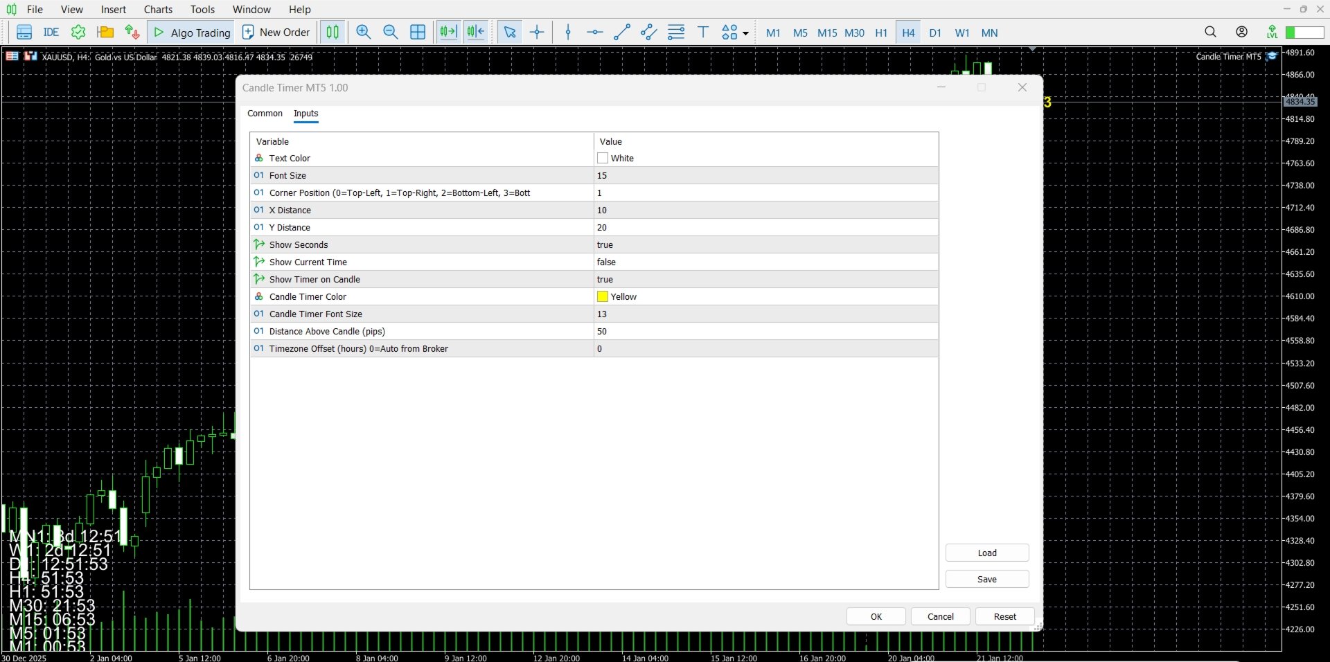
Task: Select the Fibonacci retracement tool
Action: (x=676, y=33)
